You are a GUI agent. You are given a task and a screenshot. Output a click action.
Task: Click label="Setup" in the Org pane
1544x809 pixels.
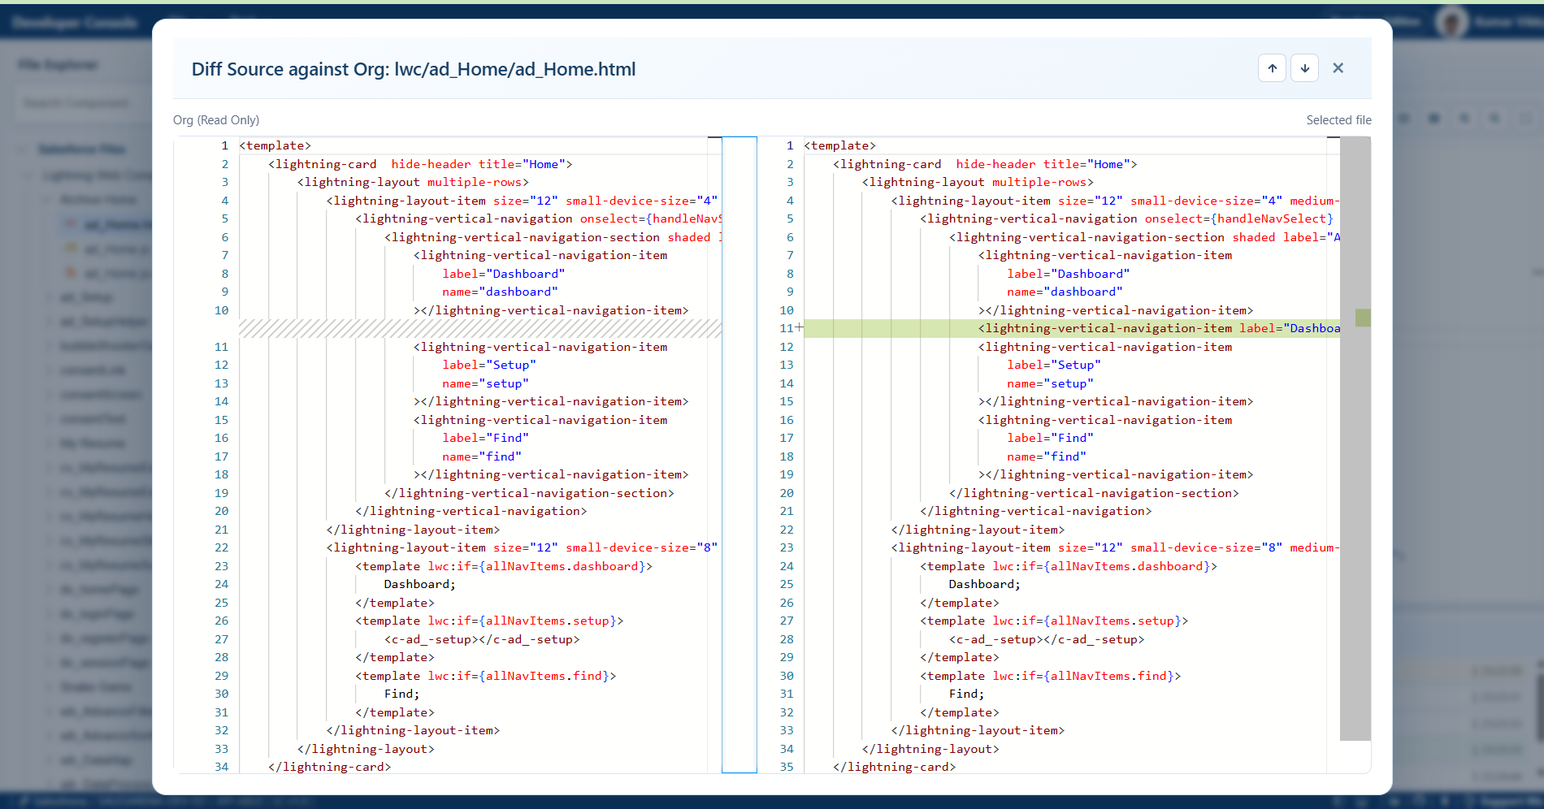coord(488,365)
